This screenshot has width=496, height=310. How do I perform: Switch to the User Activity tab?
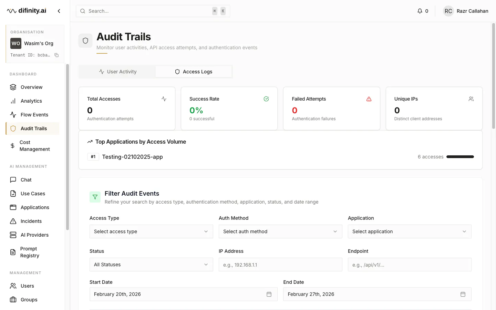point(117,72)
